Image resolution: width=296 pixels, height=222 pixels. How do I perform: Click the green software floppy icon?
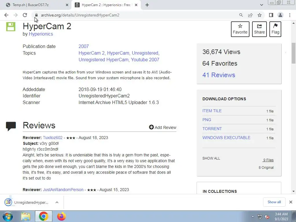click(x=11, y=27)
